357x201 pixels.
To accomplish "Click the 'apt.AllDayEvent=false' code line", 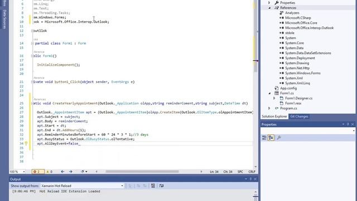I will pos(57,143).
